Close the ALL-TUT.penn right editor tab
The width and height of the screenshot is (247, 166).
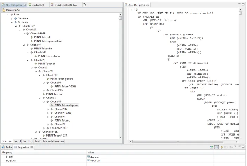tap(147, 5)
